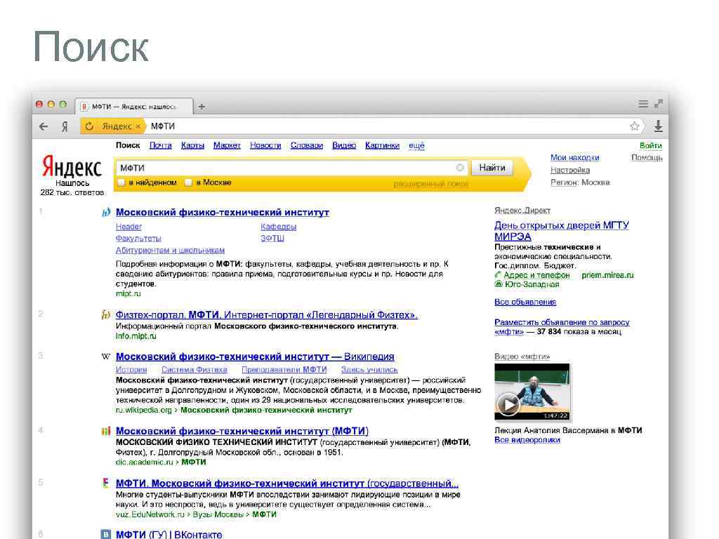Screen dimensions: 719x539
Task: Click the EduNetwork result favicon
Action: [106, 483]
